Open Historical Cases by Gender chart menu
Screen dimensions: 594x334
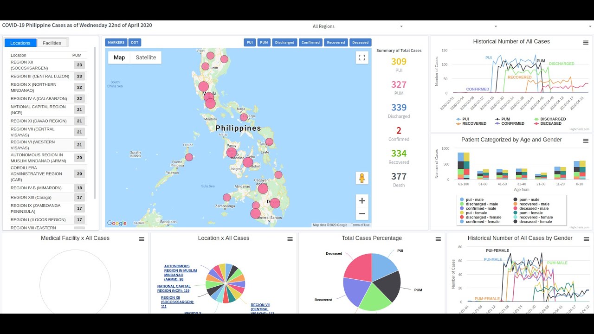coord(586,239)
